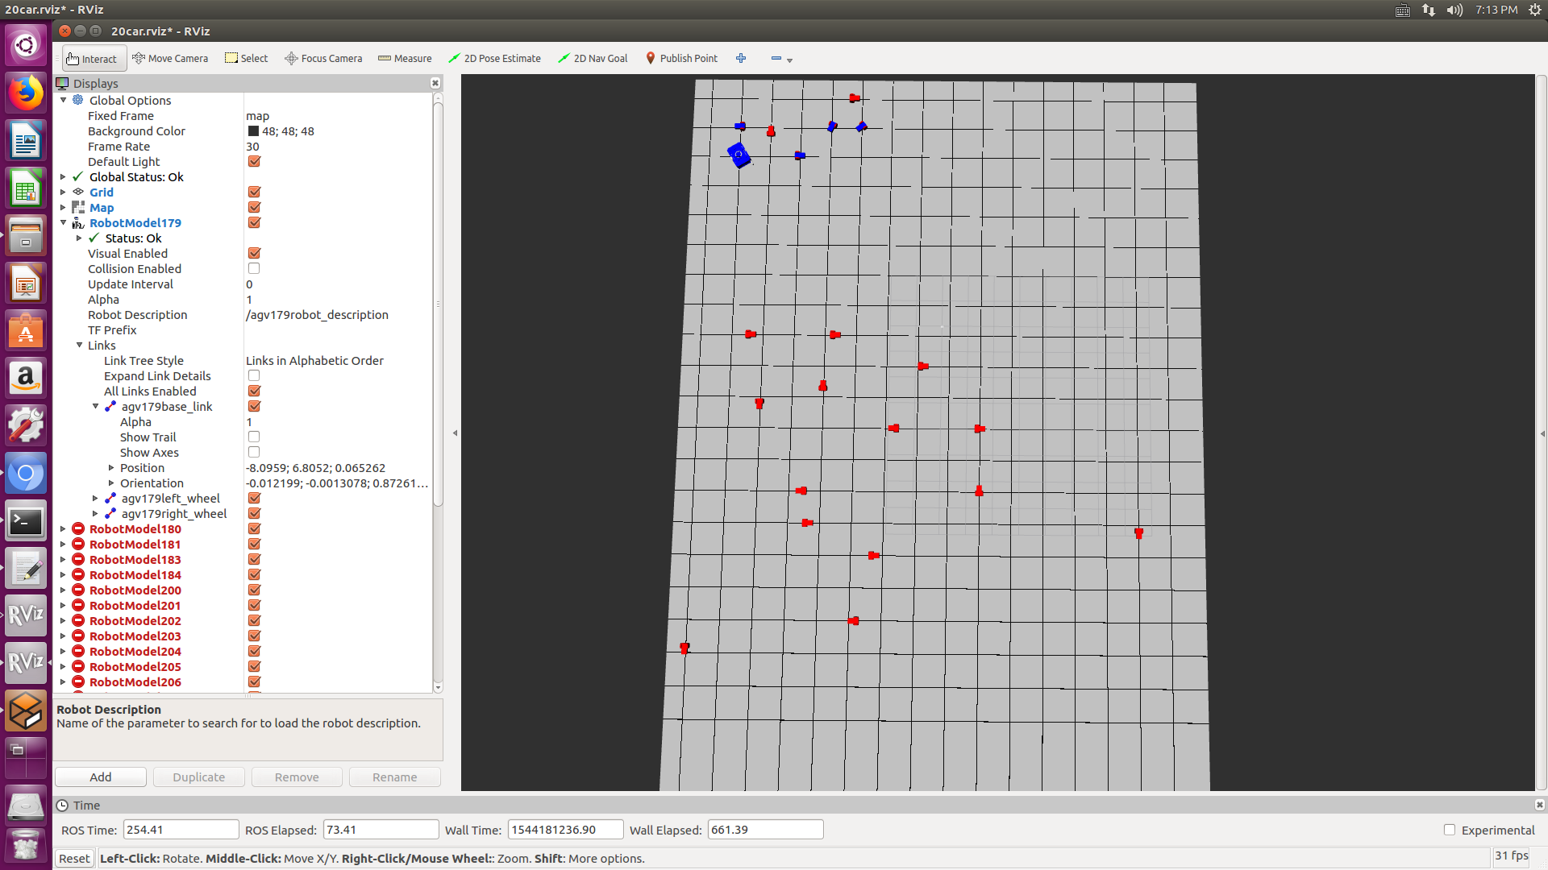Expand the Grid display node
Image resolution: width=1548 pixels, height=870 pixels.
[x=63, y=192]
